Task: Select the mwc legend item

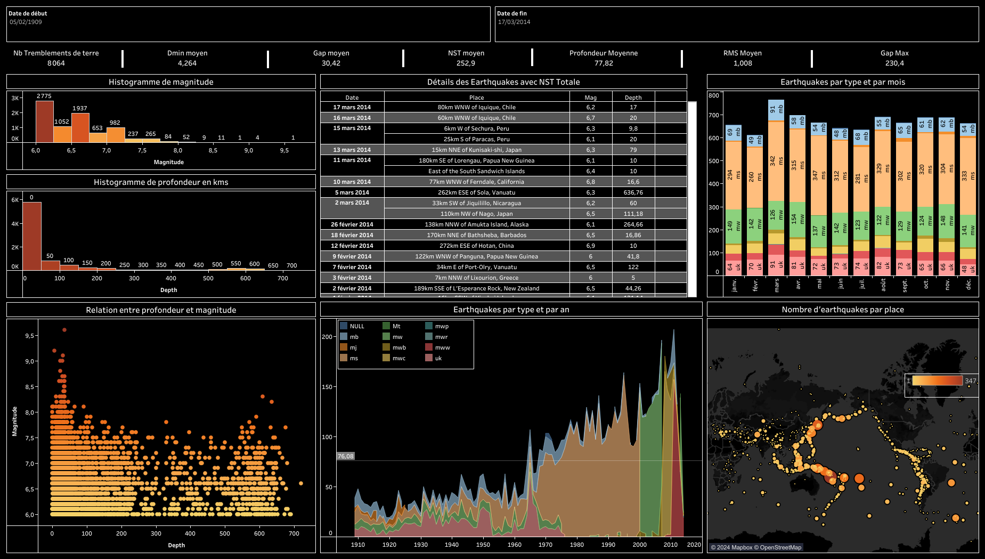Action: click(x=394, y=358)
